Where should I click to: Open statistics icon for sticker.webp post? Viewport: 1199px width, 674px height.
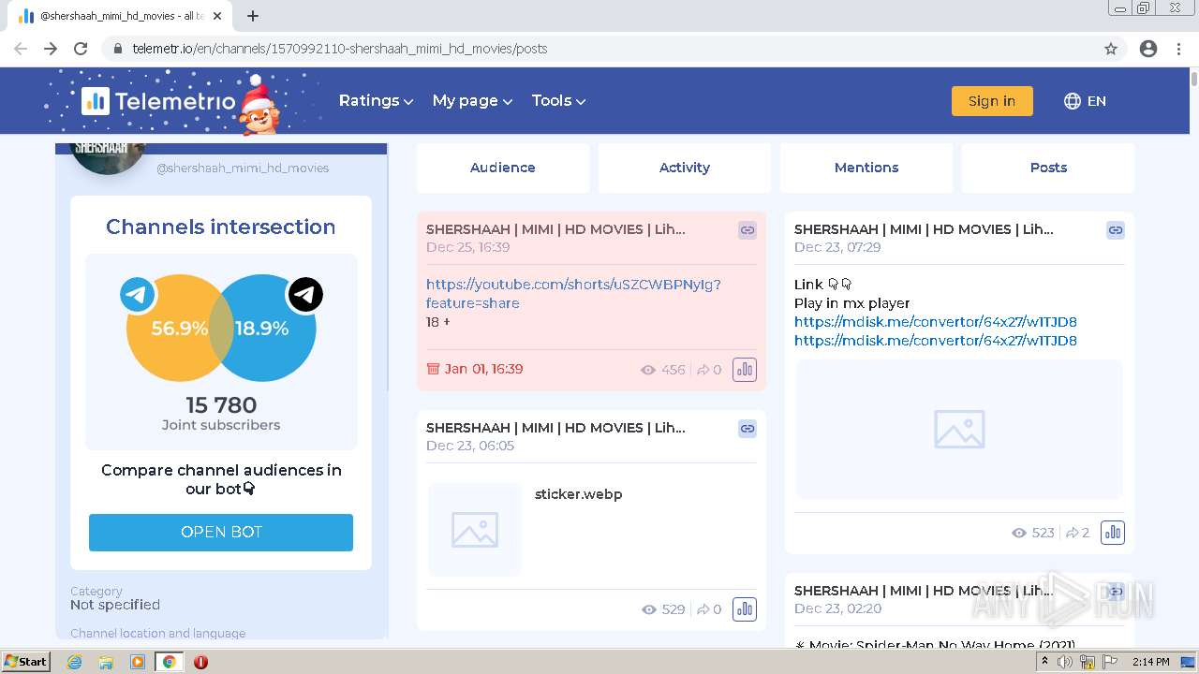[745, 609]
